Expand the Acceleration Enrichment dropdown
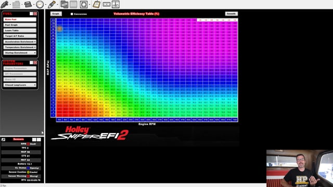 [20, 42]
